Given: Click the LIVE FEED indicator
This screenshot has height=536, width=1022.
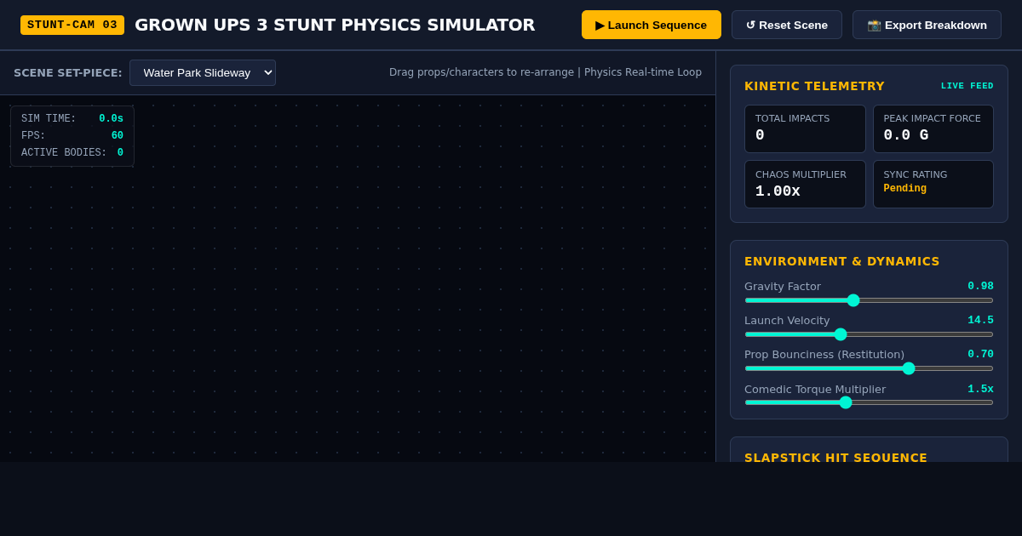Looking at the screenshot, I should 967,86.
